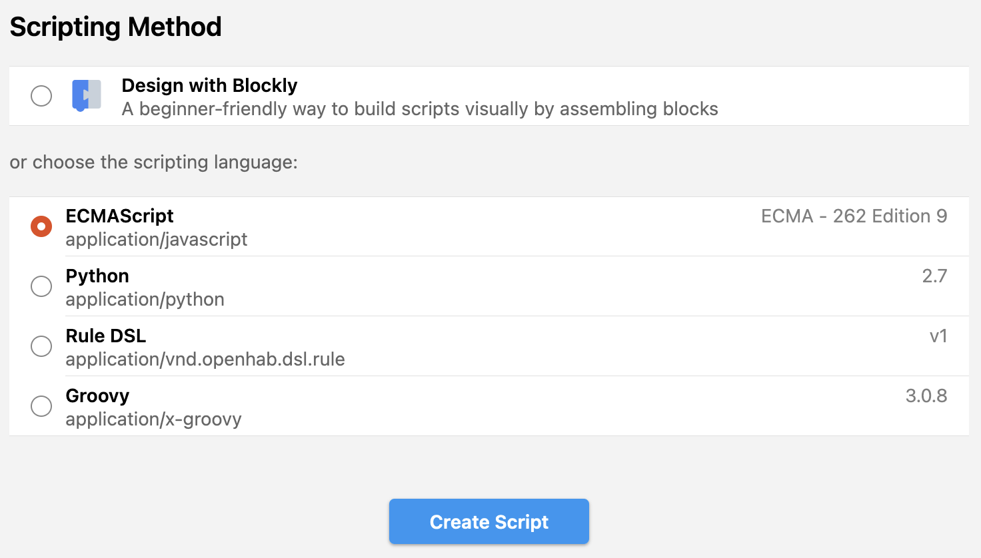Select the Design with Blockly radio button
The width and height of the screenshot is (981, 558).
(41, 96)
